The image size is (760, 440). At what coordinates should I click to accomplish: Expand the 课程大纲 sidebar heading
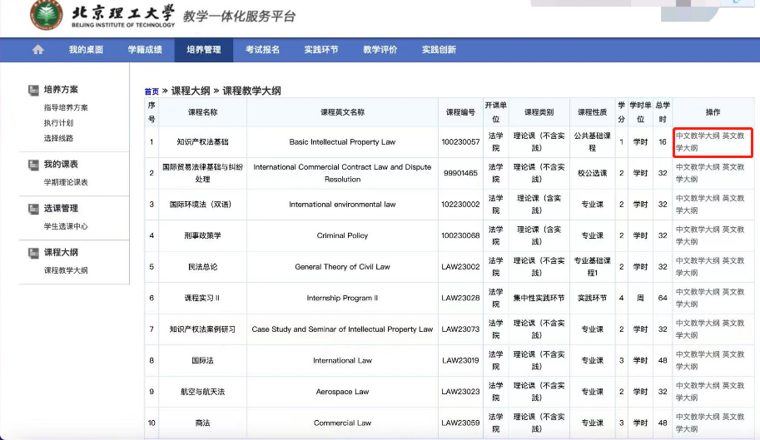point(61,252)
